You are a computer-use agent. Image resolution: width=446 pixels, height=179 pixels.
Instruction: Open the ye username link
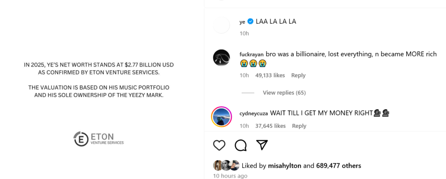click(243, 22)
